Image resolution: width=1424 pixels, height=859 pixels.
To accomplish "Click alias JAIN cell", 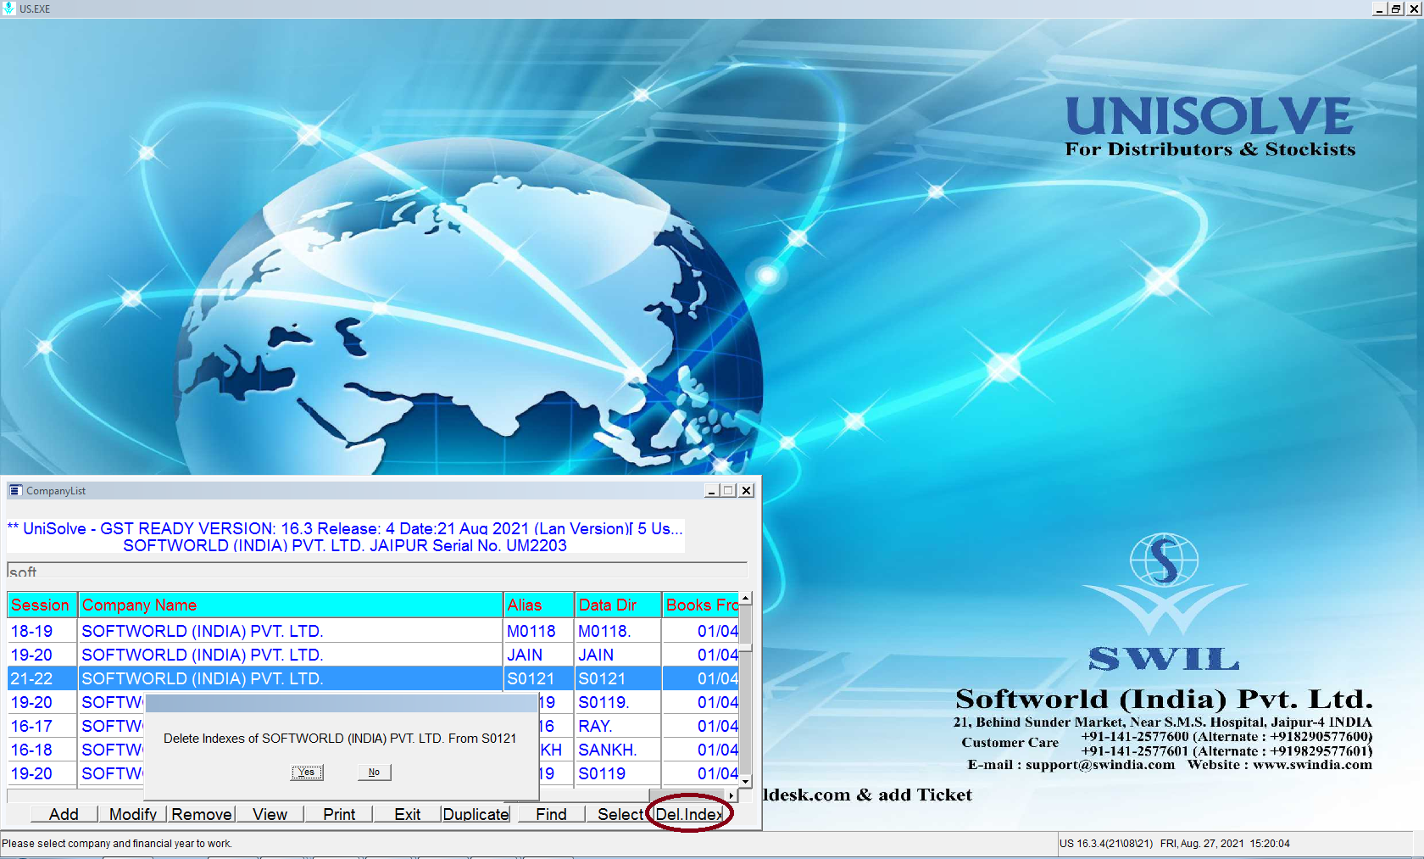I will click(539, 655).
